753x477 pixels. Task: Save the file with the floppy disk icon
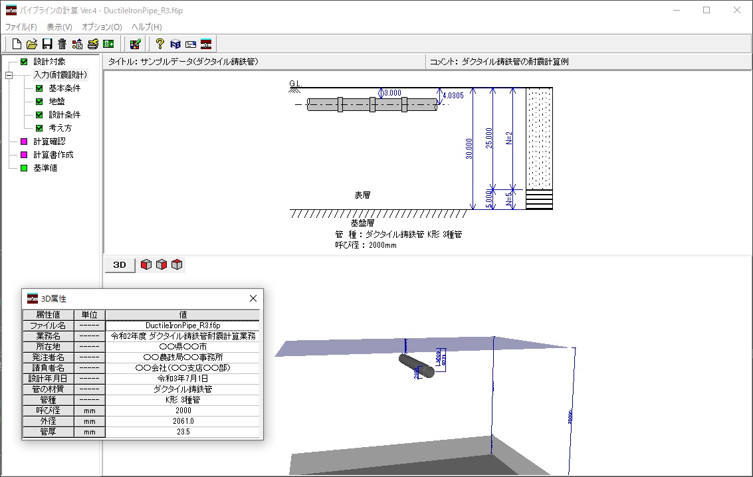coord(47,44)
